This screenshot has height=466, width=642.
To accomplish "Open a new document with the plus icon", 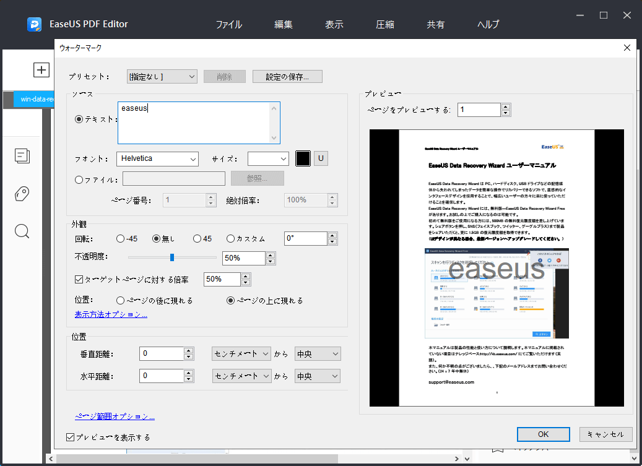I will (x=41, y=69).
